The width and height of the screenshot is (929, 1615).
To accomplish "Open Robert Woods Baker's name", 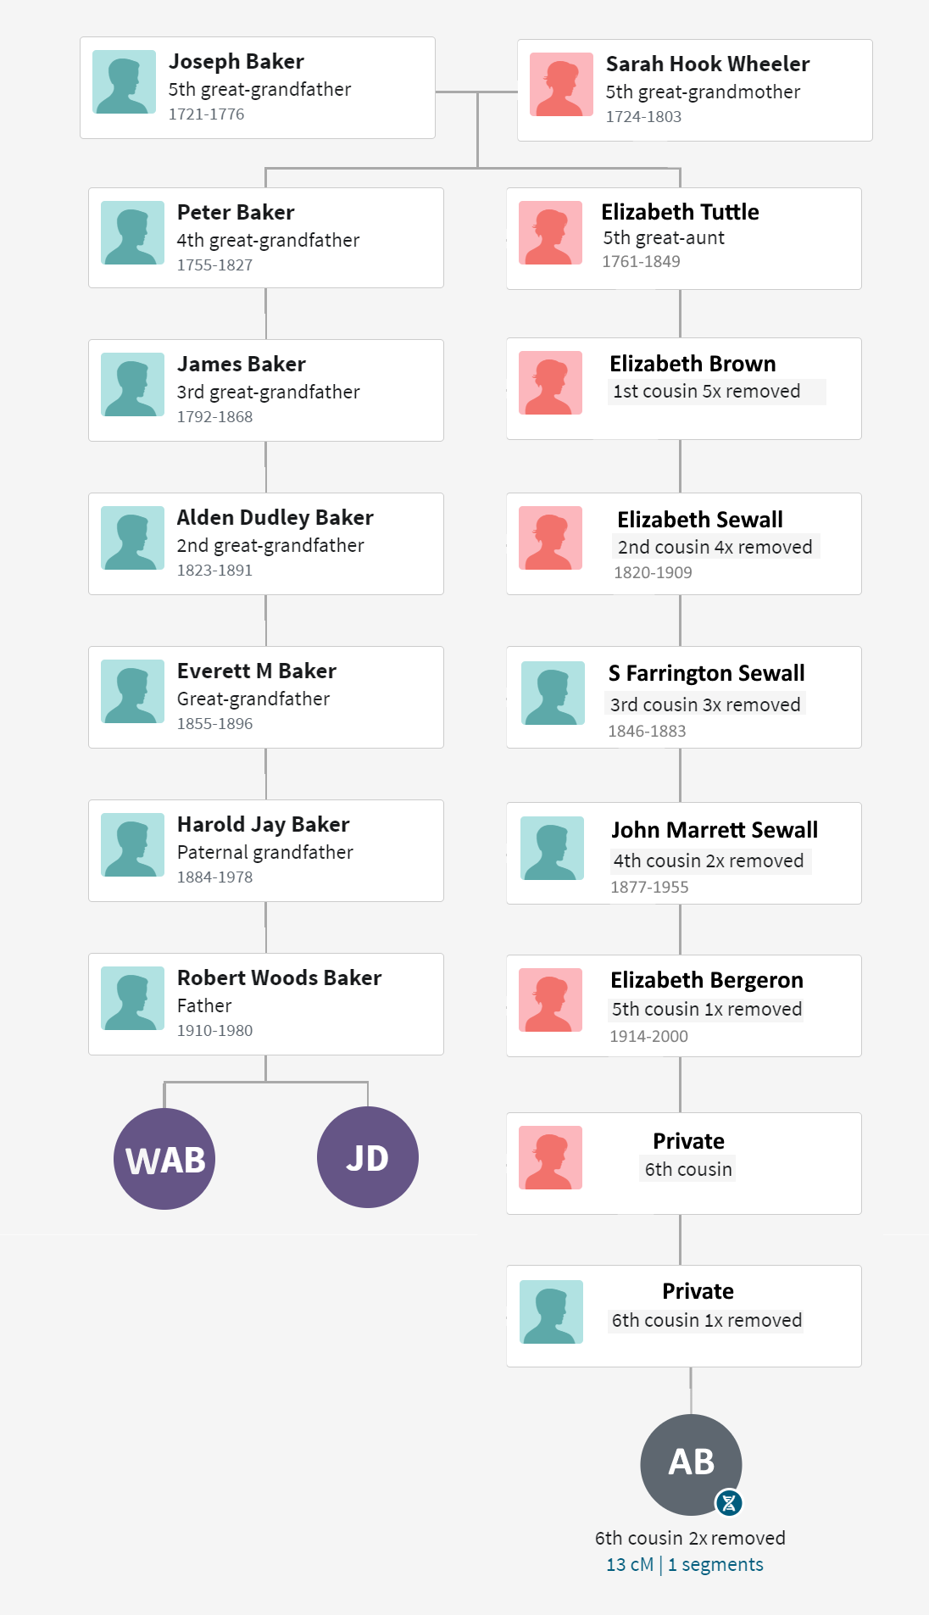I will pyautogui.click(x=280, y=977).
